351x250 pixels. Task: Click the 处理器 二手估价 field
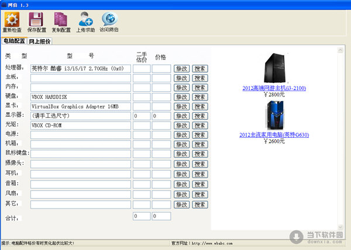tap(142, 68)
